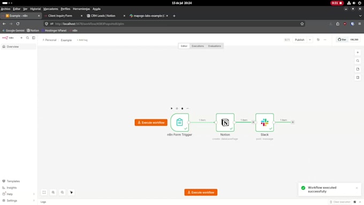Open workflow history icon

click(x=318, y=40)
